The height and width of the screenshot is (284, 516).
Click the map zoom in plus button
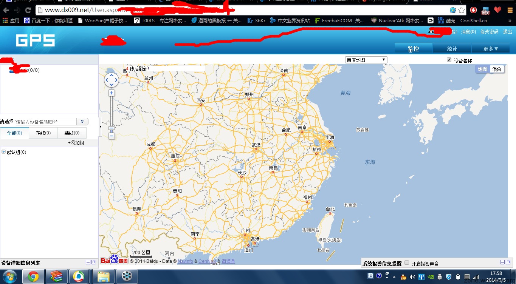pyautogui.click(x=112, y=93)
